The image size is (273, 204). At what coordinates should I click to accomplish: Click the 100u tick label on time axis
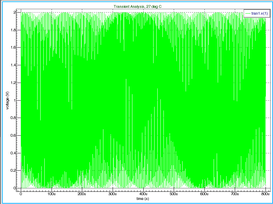[x=52, y=194]
